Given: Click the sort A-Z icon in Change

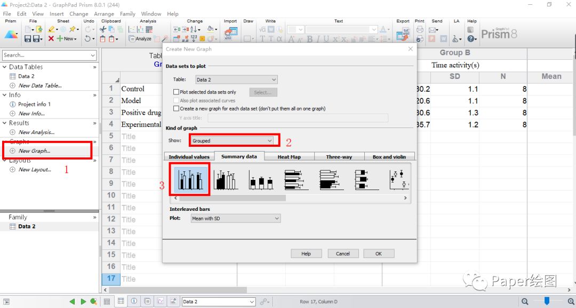Looking at the screenshot, I should tap(194, 29).
